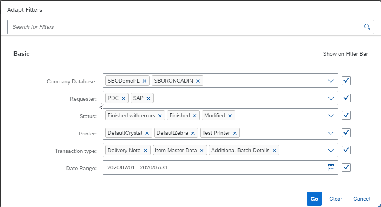Expand the Transaction type dropdown

331,151
